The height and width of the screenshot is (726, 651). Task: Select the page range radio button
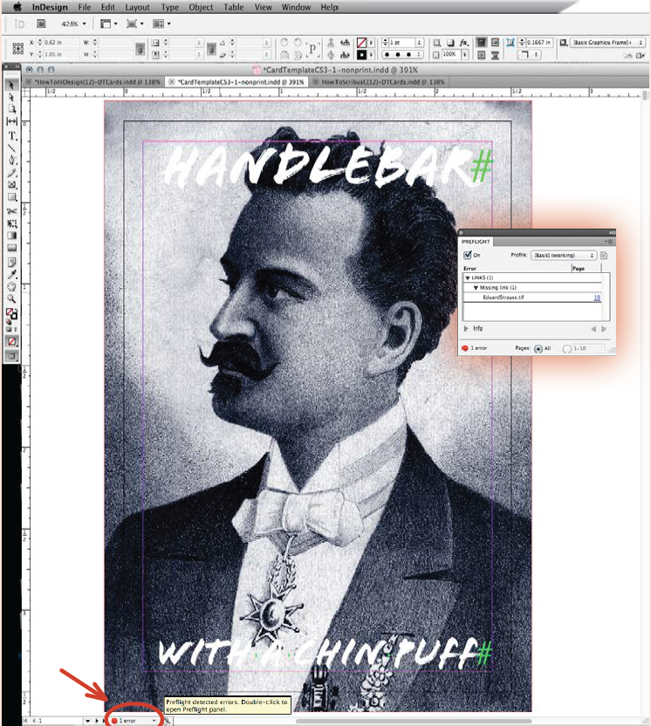[x=568, y=347]
